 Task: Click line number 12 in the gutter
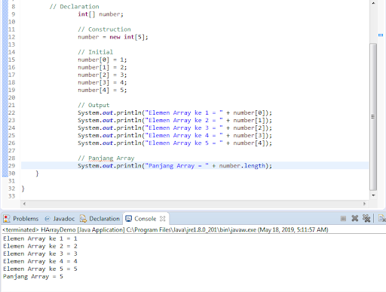click(11, 37)
